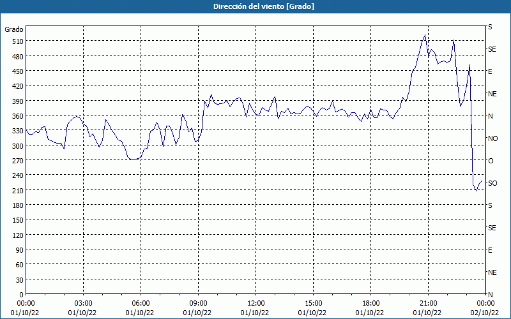
Task: Click the "E" compass label level with 90
Action: click(490, 250)
